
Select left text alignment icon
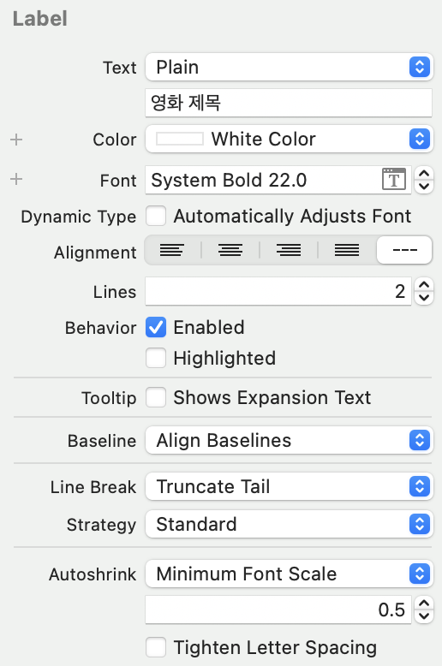point(172,250)
